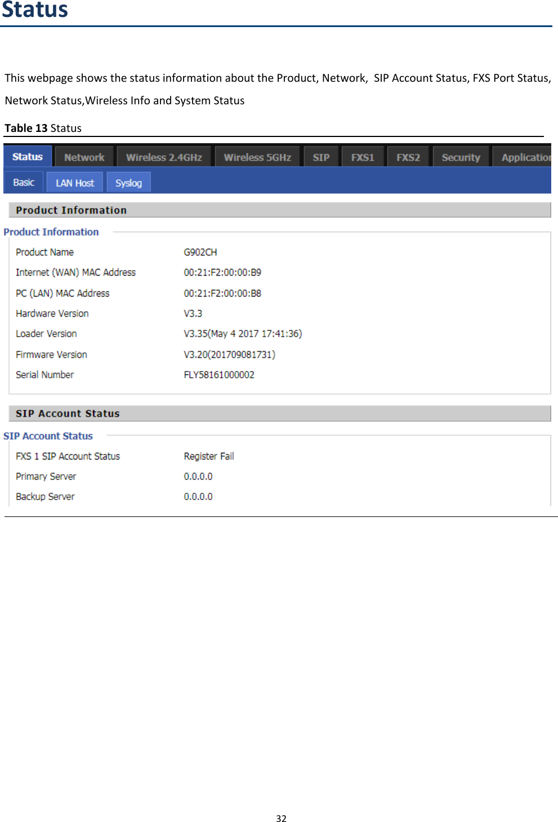This screenshot has width=558, height=822.
Task: Open the Syslog sub-tab
Action: 128,182
